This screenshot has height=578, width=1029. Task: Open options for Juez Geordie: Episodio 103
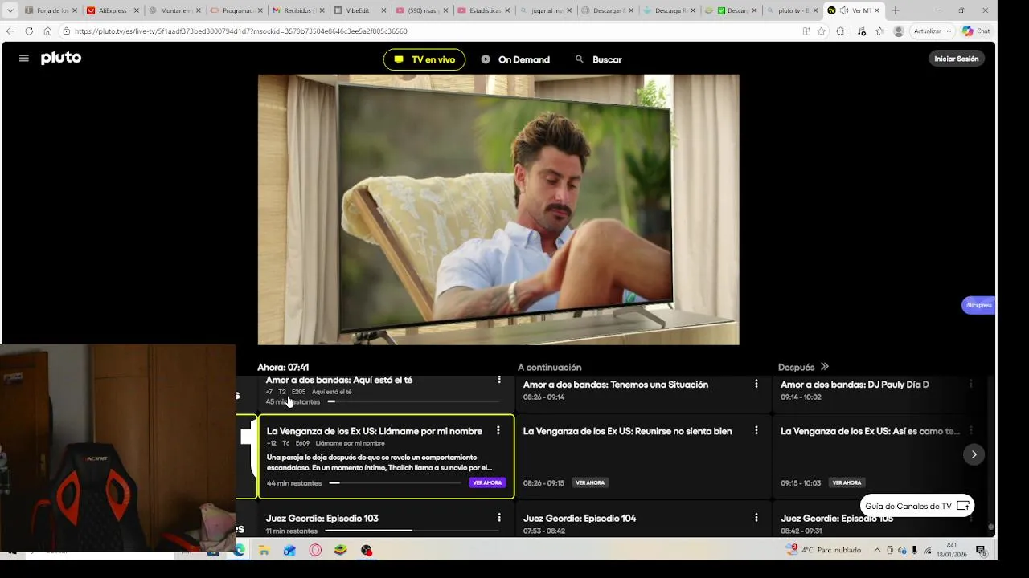click(499, 518)
